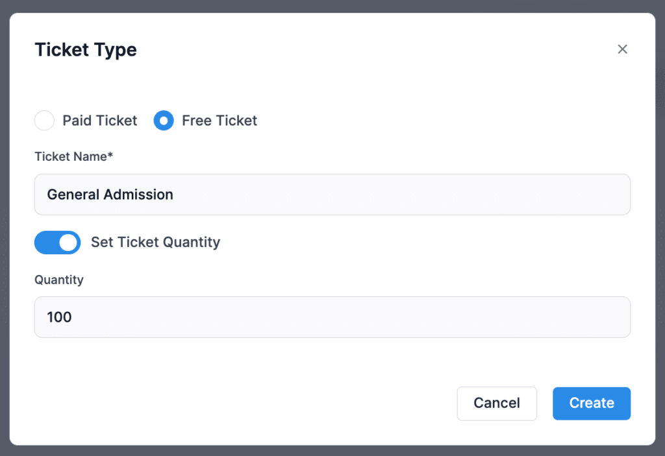The height and width of the screenshot is (456, 665).
Task: Select the General Admission text
Action: tap(109, 194)
